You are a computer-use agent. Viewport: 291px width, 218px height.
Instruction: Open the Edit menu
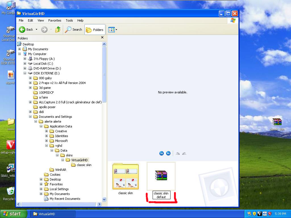pos(30,20)
